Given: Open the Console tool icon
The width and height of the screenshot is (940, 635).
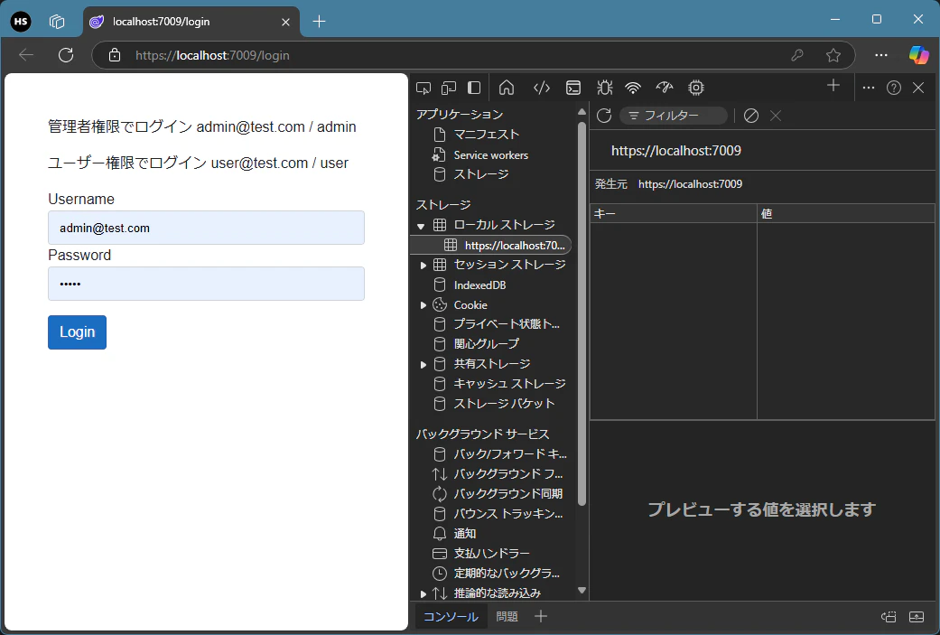Looking at the screenshot, I should pos(573,89).
